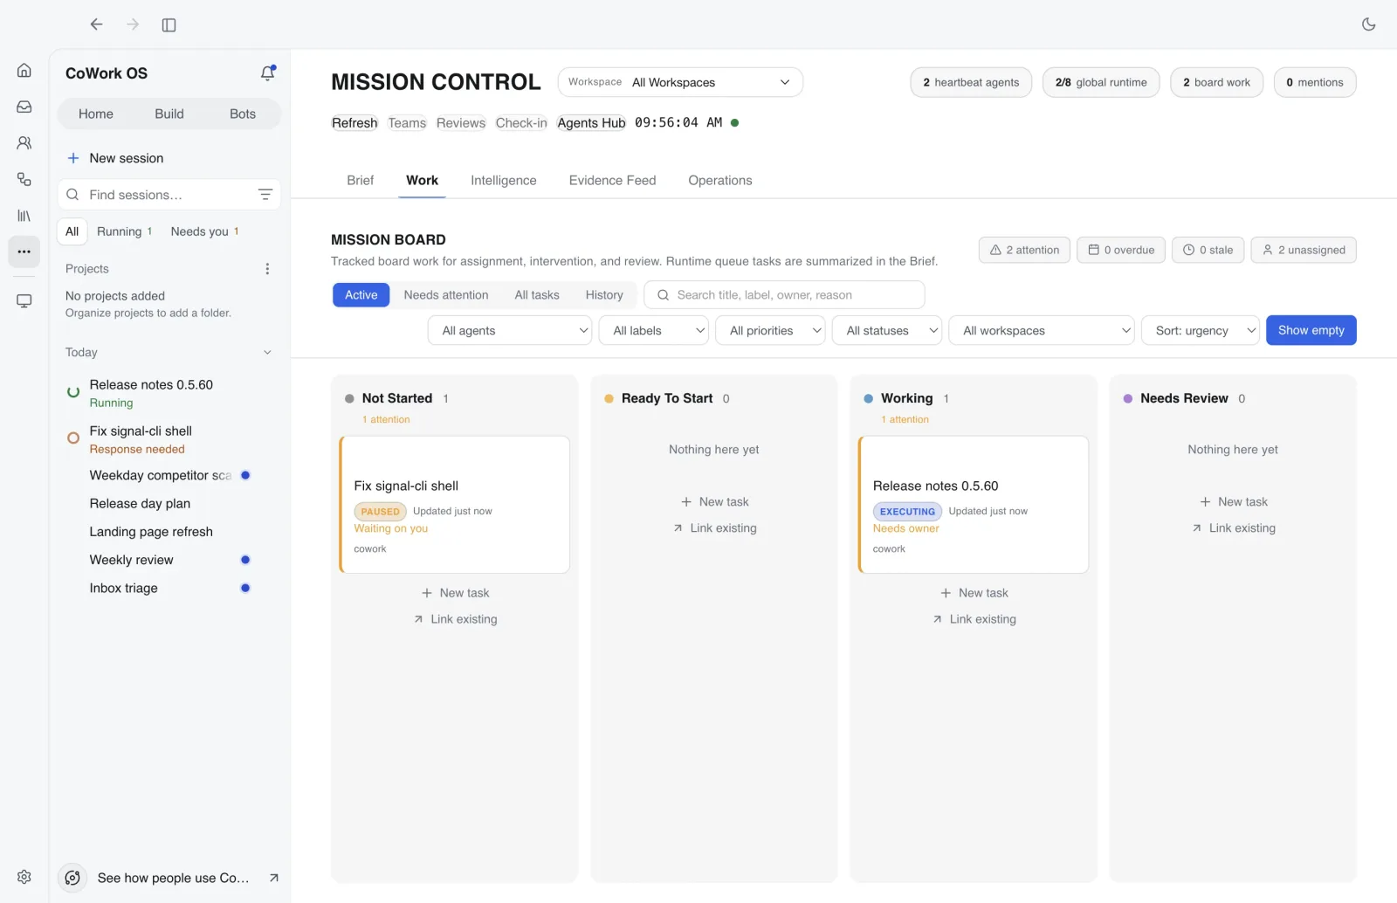The width and height of the screenshot is (1397, 903).
Task: Open the Agents Hub link
Action: [591, 122]
